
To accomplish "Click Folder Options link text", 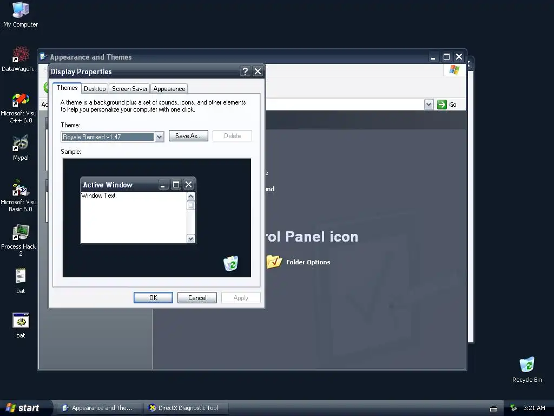I will 308,262.
